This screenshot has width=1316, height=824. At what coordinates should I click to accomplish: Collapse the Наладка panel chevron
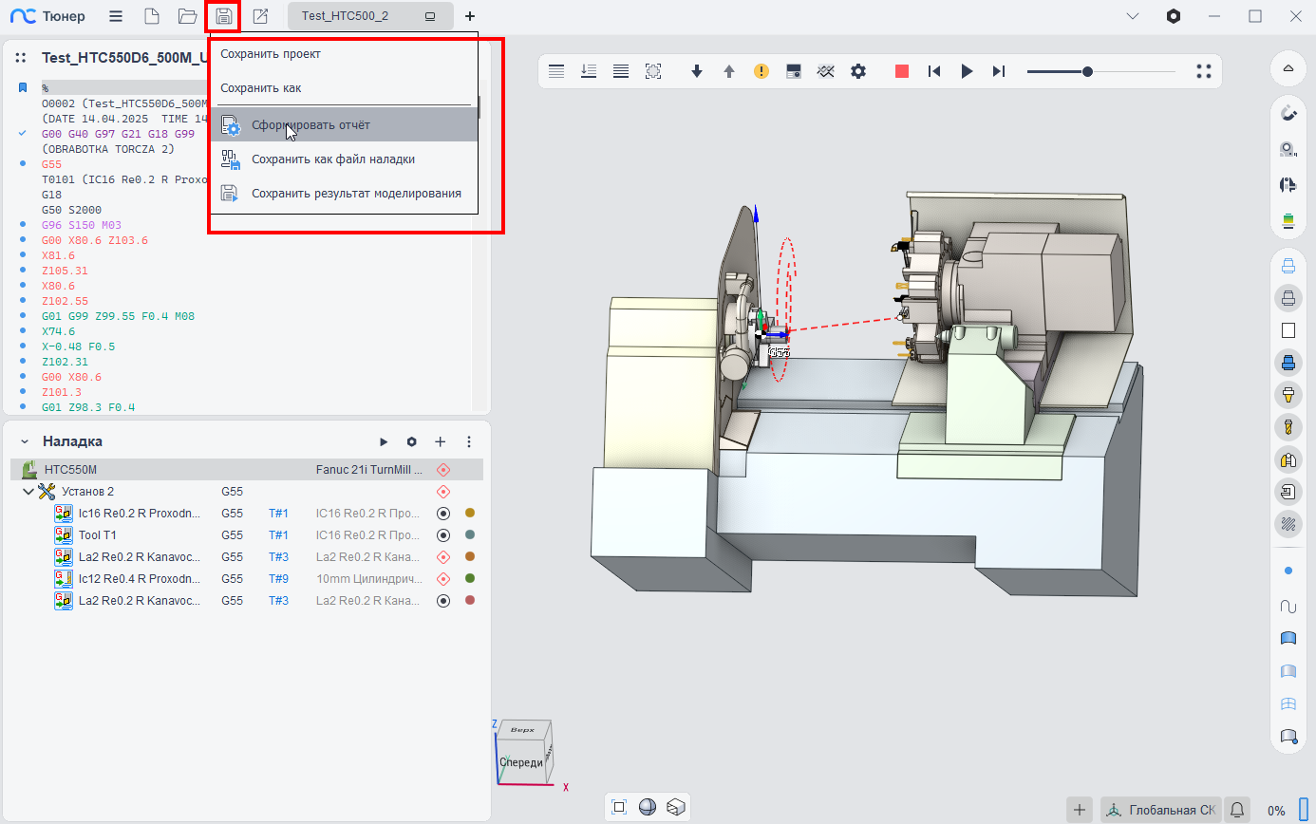coord(25,441)
